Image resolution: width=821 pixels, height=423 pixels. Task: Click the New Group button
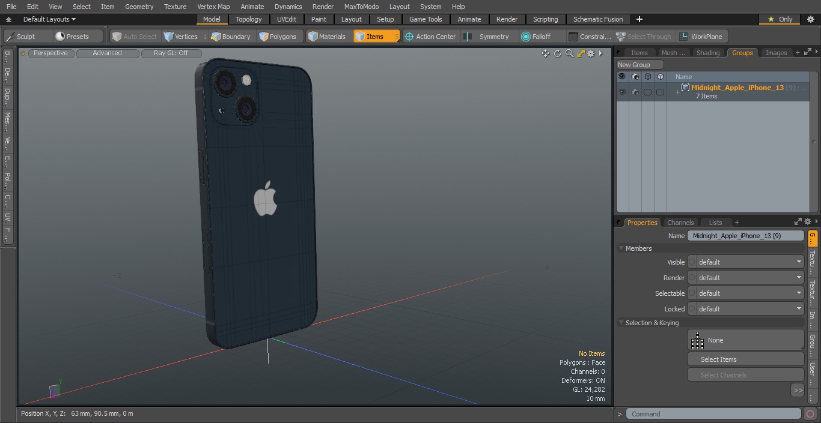(639, 65)
